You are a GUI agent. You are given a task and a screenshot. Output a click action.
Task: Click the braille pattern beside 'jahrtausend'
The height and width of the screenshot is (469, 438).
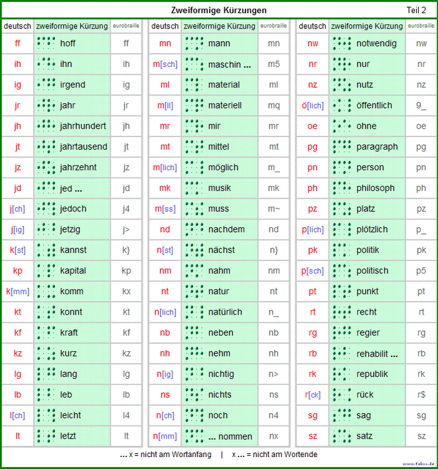point(46,146)
